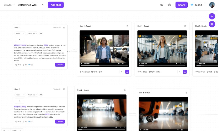
Task: Open Shot 1 settings gear icon
Action: [41, 33]
